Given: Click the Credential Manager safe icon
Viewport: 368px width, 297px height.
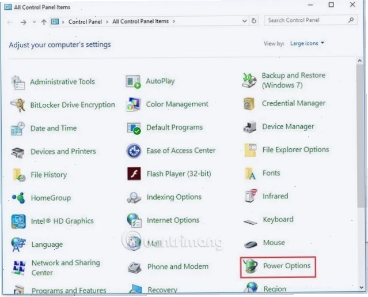Looking at the screenshot, I should tap(249, 104).
